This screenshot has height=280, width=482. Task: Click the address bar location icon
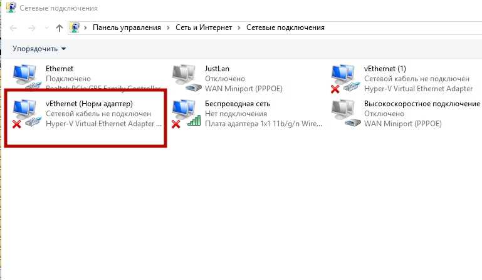75,27
